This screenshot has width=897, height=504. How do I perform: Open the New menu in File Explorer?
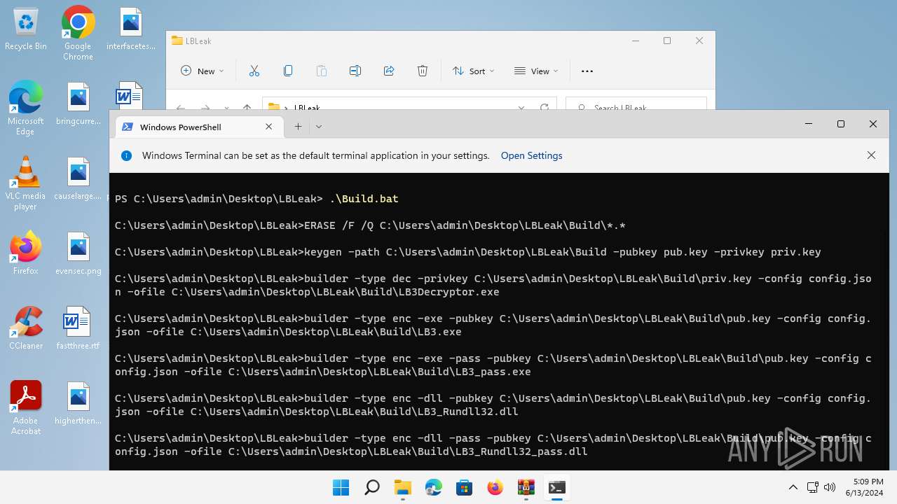tap(203, 71)
